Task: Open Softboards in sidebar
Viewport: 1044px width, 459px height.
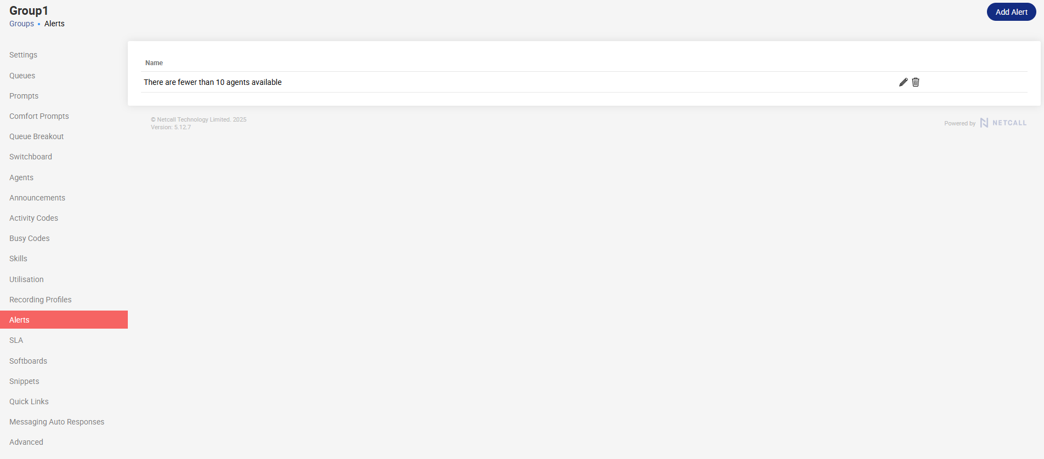Action: point(28,361)
